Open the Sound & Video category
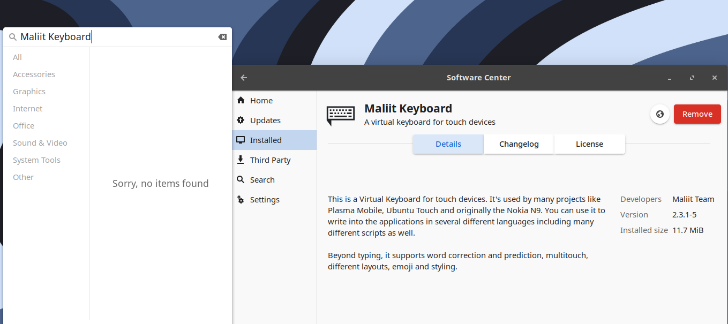728x324 pixels. pos(40,143)
